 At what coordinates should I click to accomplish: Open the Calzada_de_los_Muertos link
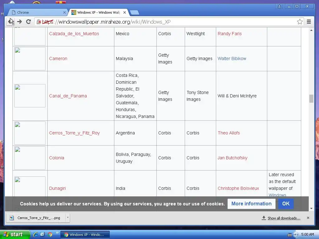point(74,34)
